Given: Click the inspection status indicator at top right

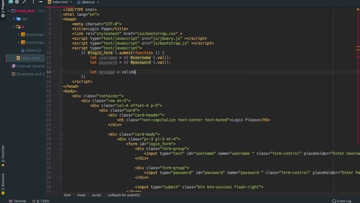Looking at the screenshot, I should click(358, 10).
